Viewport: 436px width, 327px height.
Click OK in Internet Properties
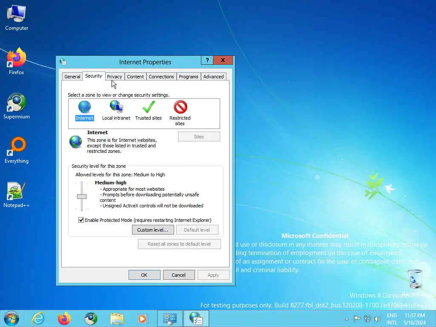[x=144, y=275]
